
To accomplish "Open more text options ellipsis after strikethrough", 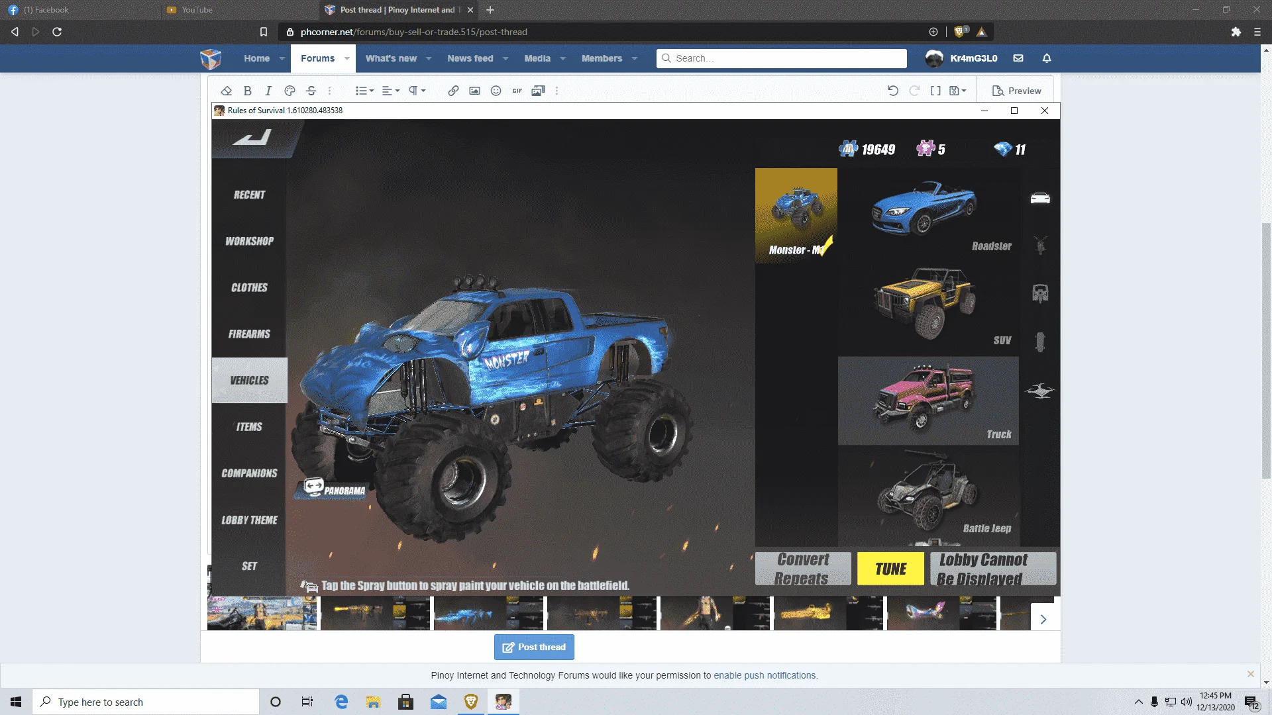I will coord(329,91).
